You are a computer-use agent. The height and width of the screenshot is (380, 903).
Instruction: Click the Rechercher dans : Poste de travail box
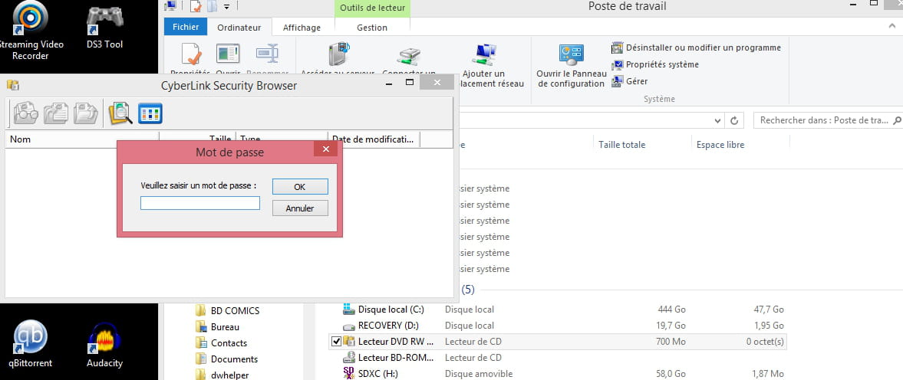coord(828,120)
